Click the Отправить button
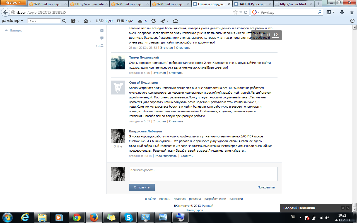This screenshot has width=357, height=223. (x=142, y=187)
